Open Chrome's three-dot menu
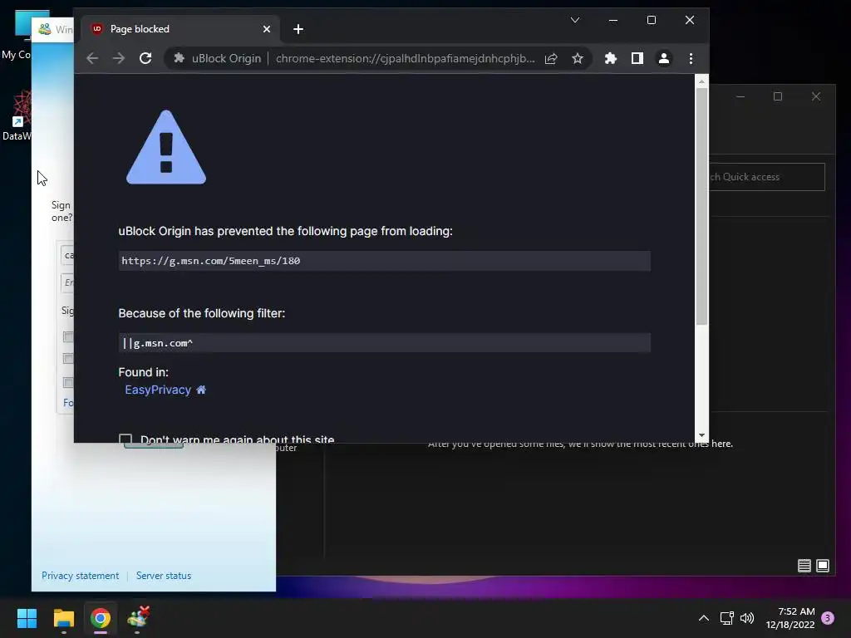The width and height of the screenshot is (851, 638). (691, 58)
